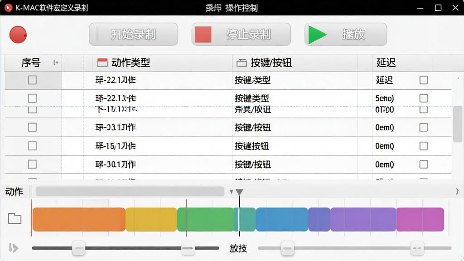Select the yellow block on the timeline

(x=151, y=219)
